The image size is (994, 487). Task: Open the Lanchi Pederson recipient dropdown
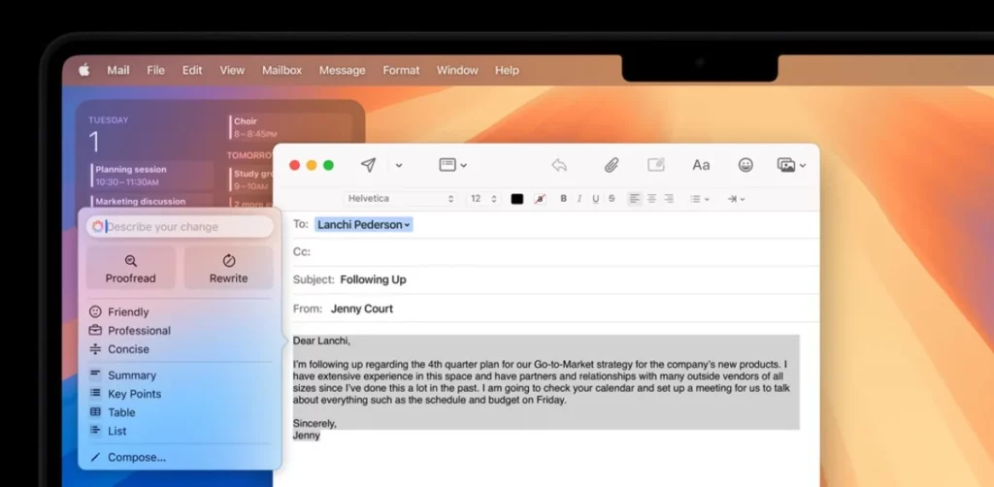[364, 225]
